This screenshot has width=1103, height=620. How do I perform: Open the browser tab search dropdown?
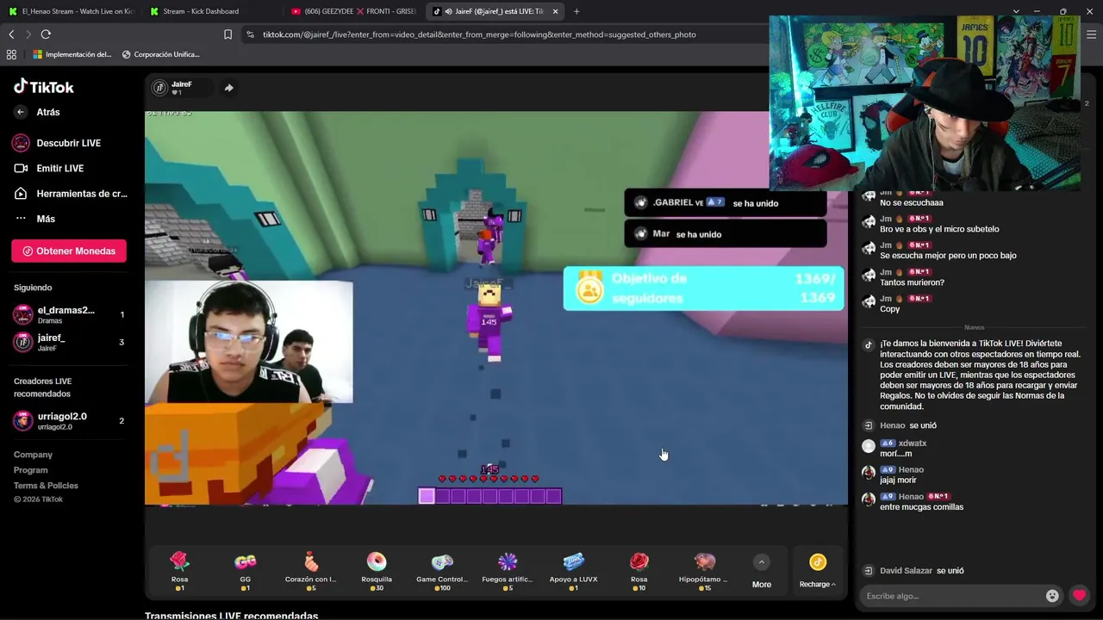[1016, 11]
